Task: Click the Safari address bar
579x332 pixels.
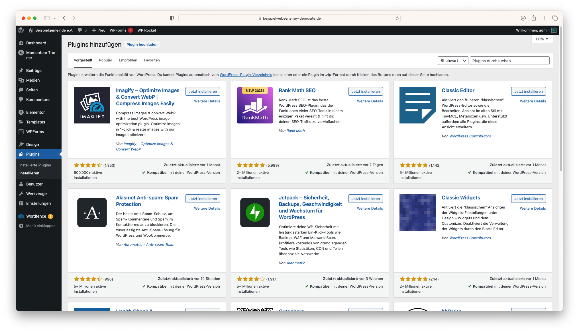Action: point(289,18)
